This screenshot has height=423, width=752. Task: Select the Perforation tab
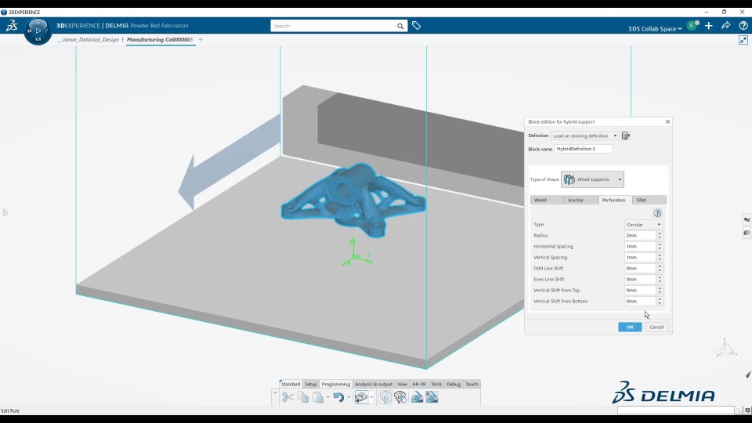coord(615,200)
